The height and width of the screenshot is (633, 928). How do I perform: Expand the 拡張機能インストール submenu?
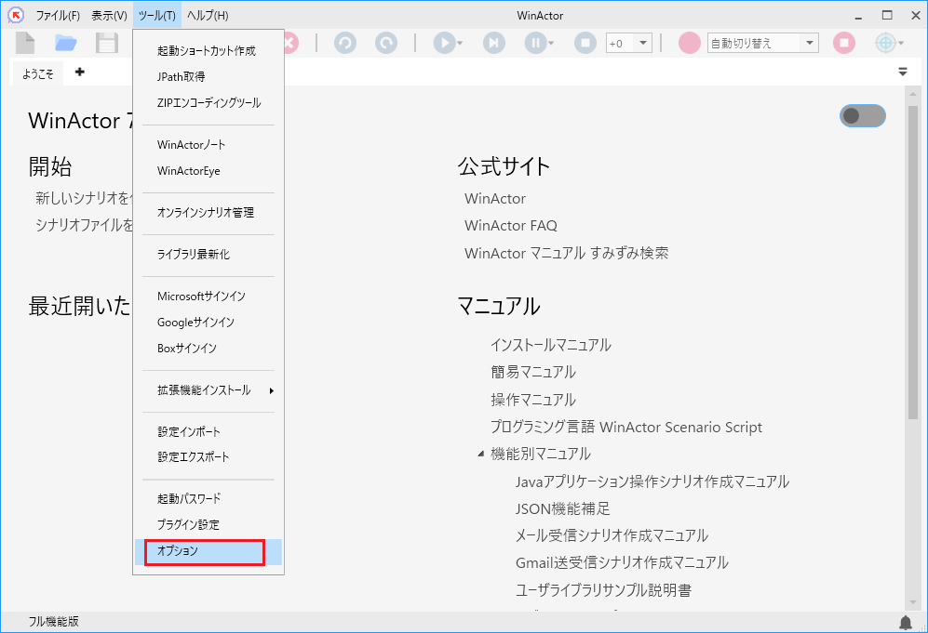click(208, 390)
